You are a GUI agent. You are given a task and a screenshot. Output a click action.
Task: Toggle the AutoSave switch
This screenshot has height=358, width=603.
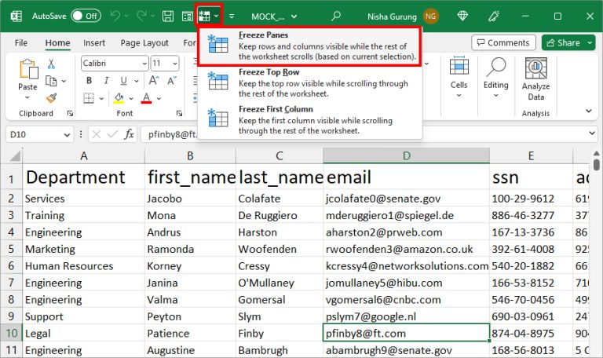click(86, 16)
